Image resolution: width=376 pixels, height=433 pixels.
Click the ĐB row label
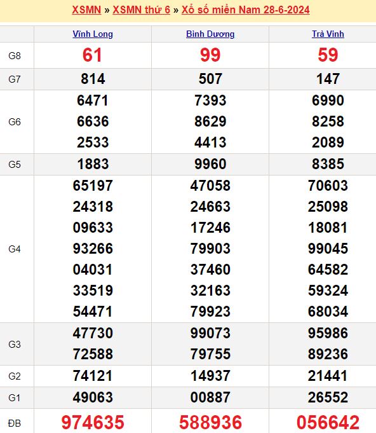pyautogui.click(x=15, y=423)
